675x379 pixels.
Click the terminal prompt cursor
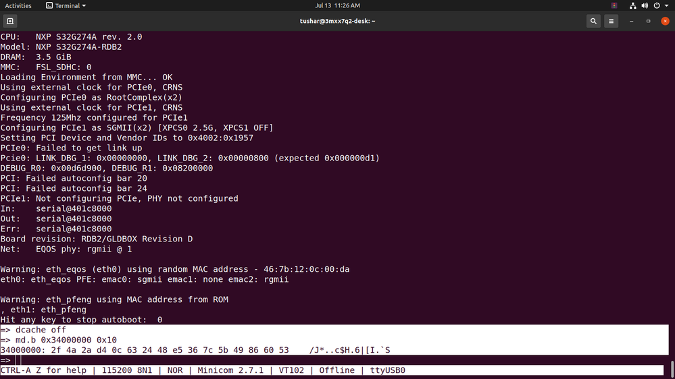pos(18,360)
